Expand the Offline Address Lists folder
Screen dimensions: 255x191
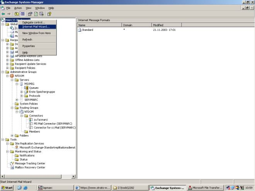[7, 60]
